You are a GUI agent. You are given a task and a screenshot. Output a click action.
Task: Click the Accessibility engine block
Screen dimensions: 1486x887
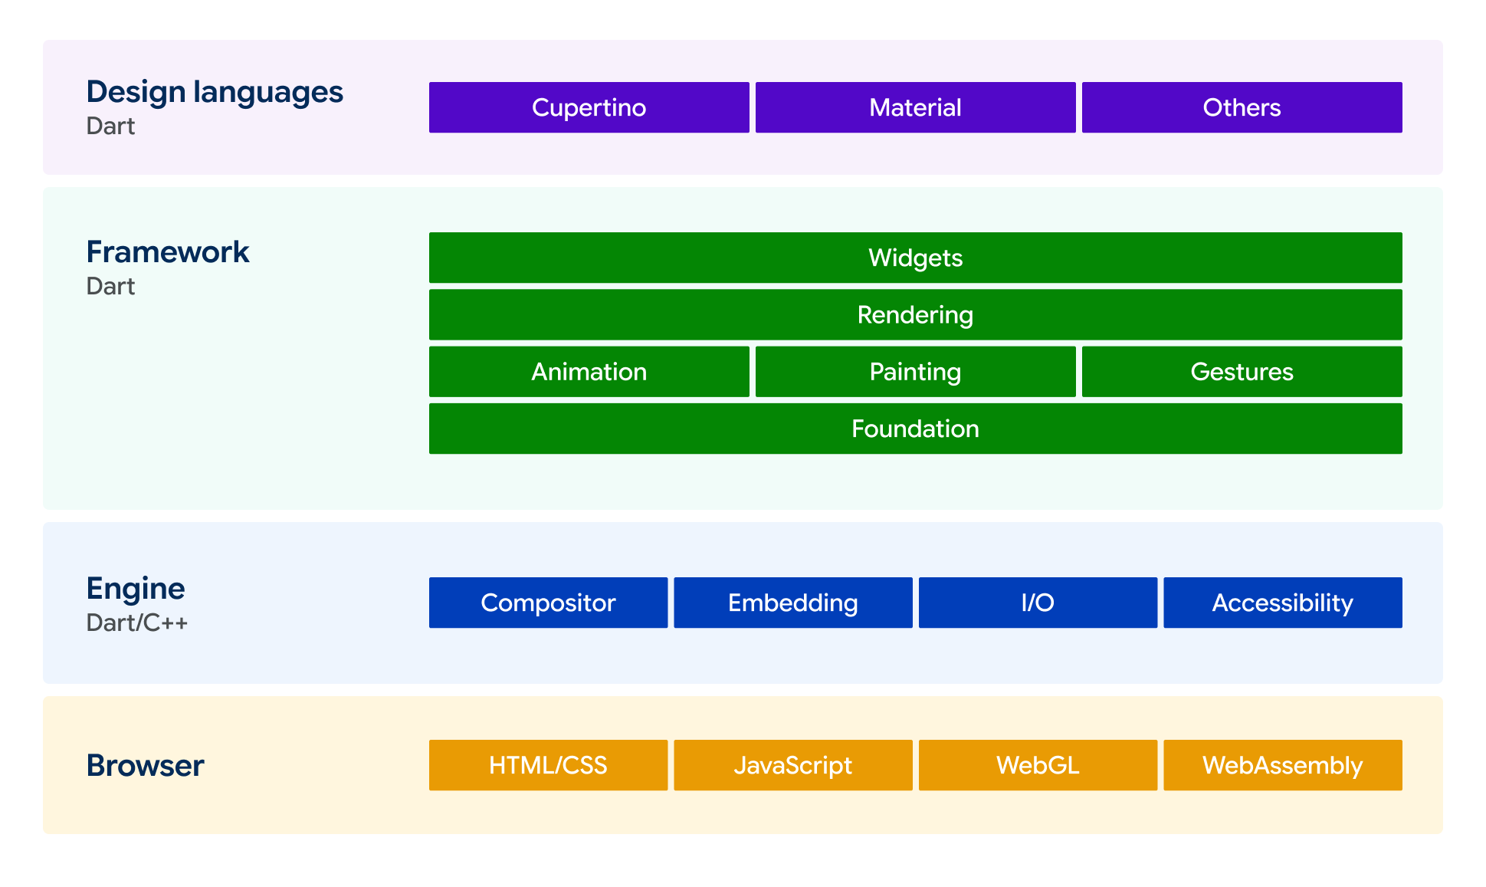pyautogui.click(x=1283, y=603)
